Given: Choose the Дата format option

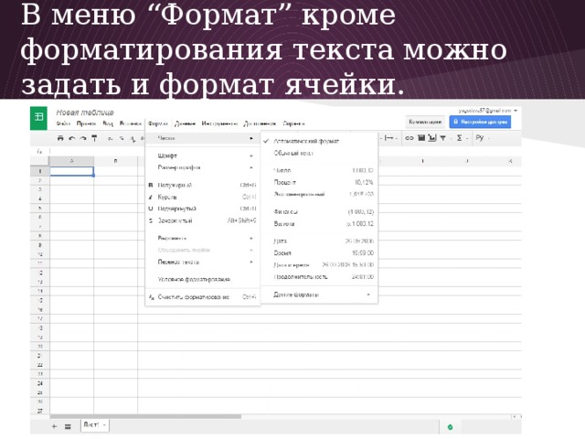Looking at the screenshot, I should [x=319, y=241].
